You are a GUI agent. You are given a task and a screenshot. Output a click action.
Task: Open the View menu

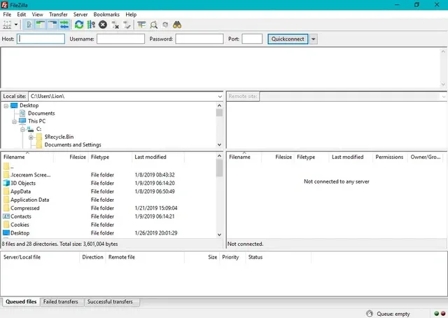click(x=37, y=15)
